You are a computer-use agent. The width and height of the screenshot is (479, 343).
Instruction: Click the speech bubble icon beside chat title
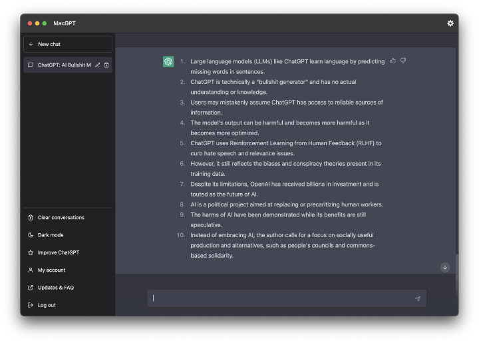(x=31, y=65)
